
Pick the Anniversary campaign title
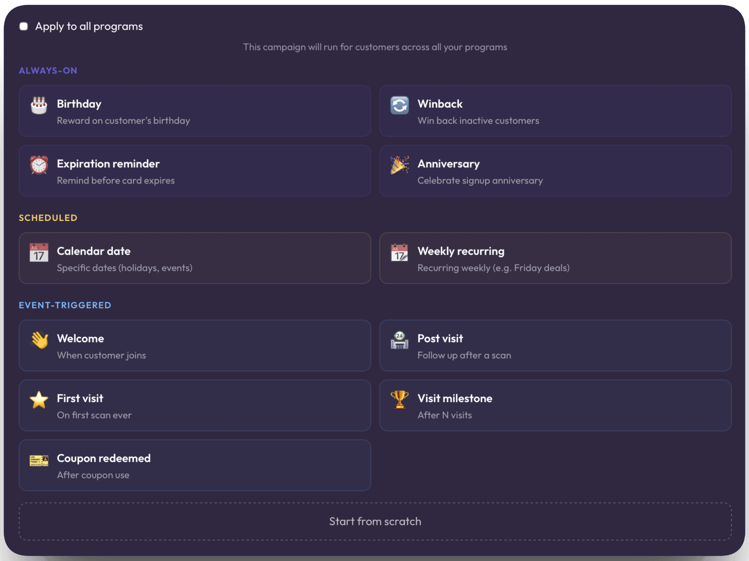tap(449, 164)
